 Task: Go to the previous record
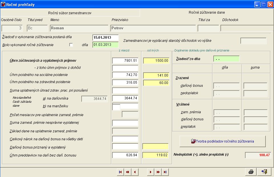coord(135,172)
